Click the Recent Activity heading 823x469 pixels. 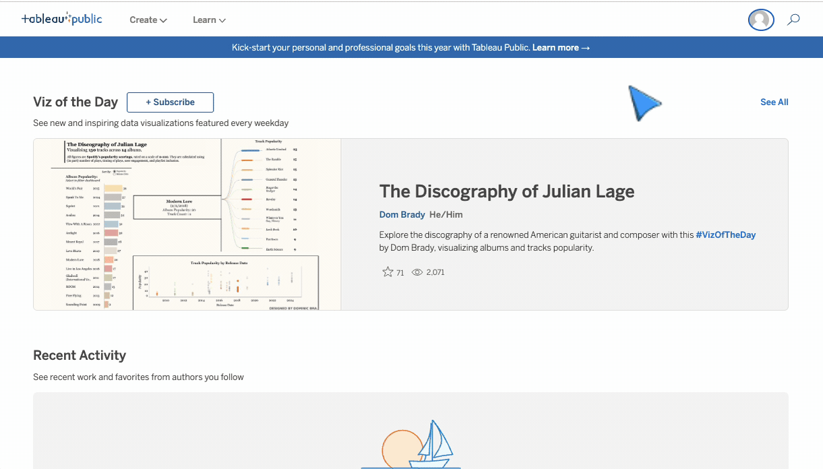(80, 355)
